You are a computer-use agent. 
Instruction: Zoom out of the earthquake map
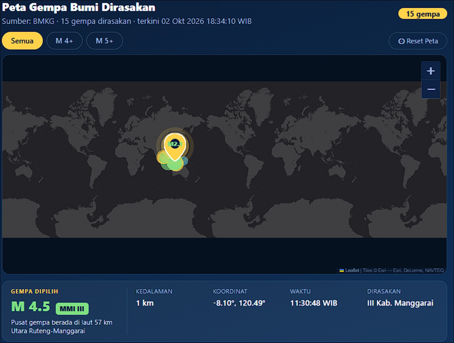[431, 89]
